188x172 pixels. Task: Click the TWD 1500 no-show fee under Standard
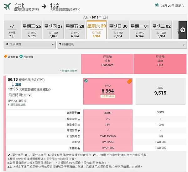coord(108,148)
